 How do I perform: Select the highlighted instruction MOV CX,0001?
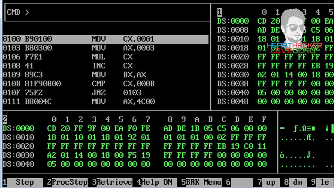[105, 39]
